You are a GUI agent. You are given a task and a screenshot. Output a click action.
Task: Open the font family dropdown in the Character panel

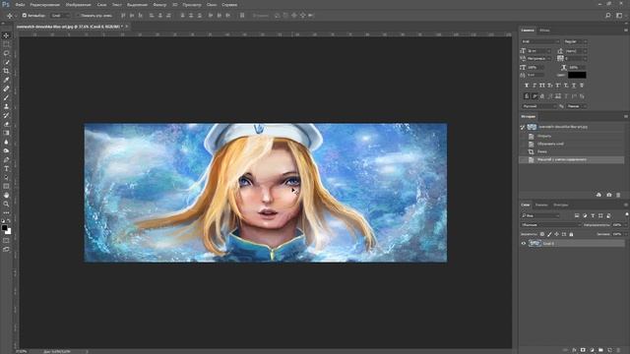tap(540, 41)
